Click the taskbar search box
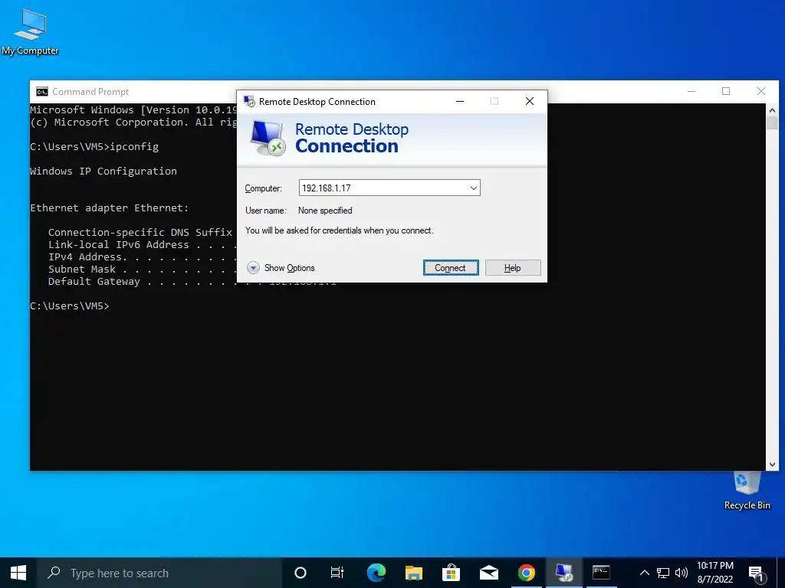This screenshot has width=785, height=588. 159,573
